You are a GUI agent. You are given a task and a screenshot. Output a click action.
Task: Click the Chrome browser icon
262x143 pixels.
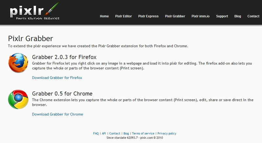18,99
